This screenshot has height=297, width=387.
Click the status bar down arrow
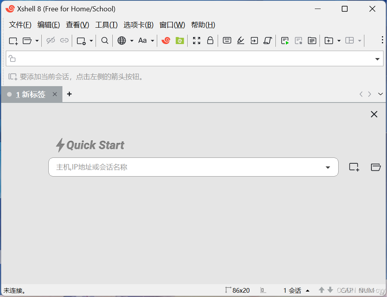click(330, 290)
